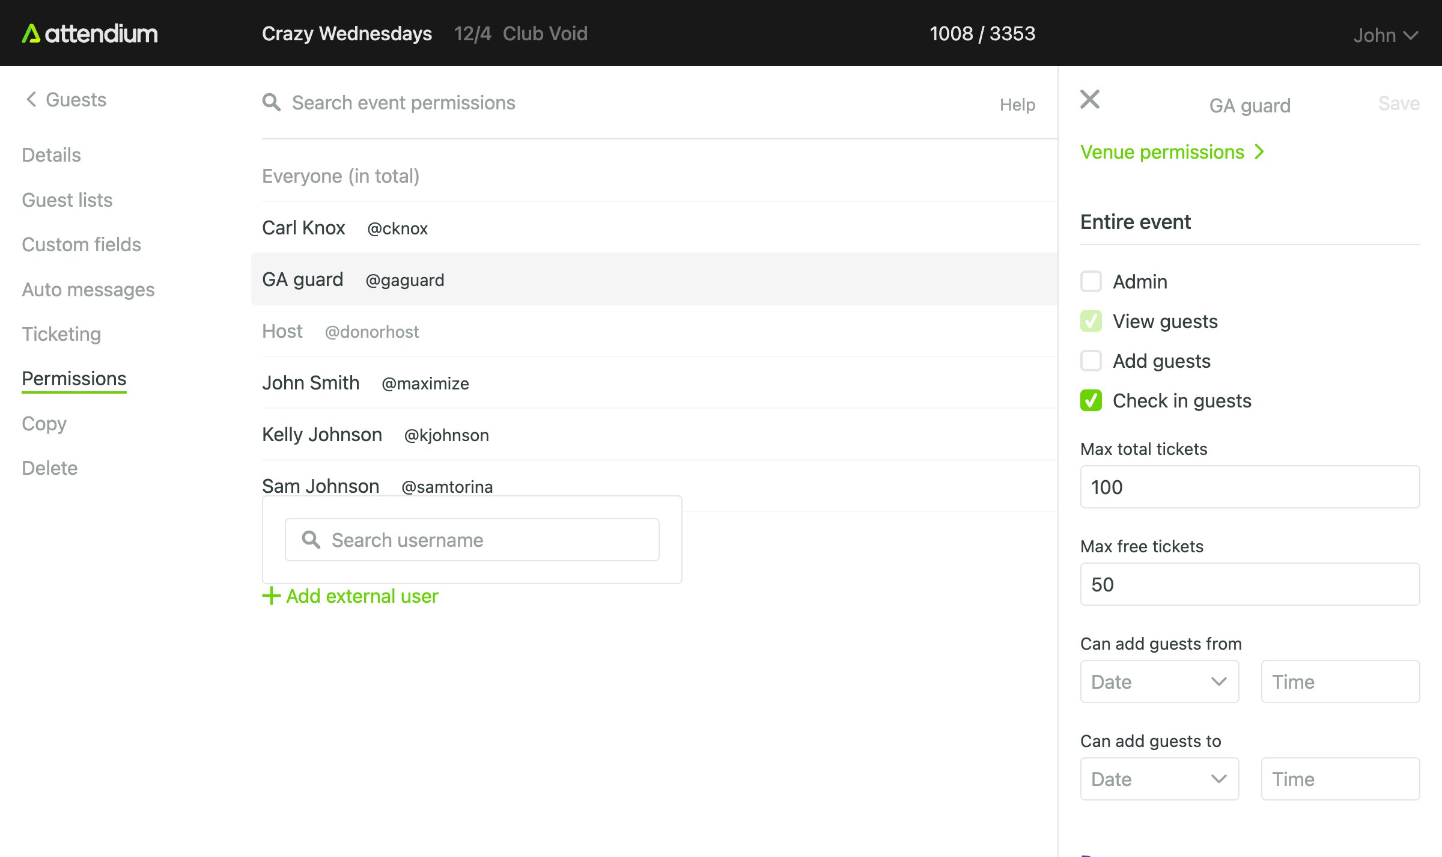Open the Can add guests to Date dropdown
The width and height of the screenshot is (1442, 857).
1159,779
